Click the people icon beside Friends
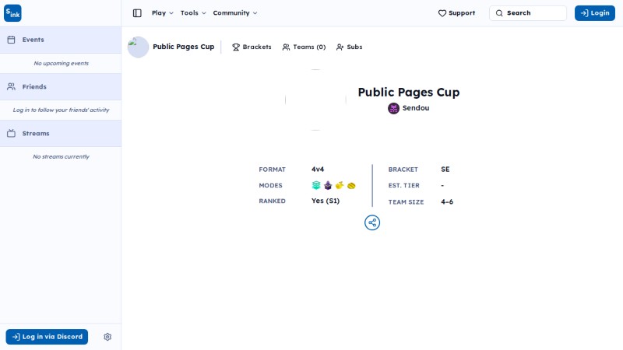 coord(11,86)
